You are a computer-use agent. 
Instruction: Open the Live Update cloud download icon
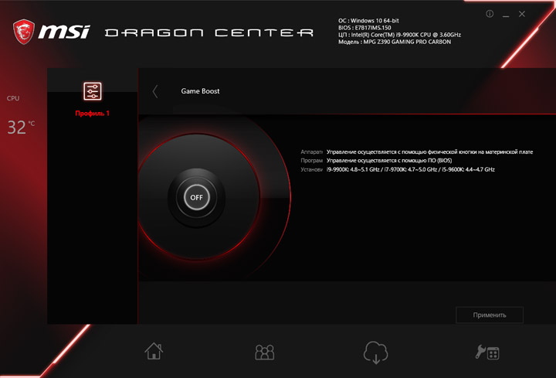pos(375,352)
